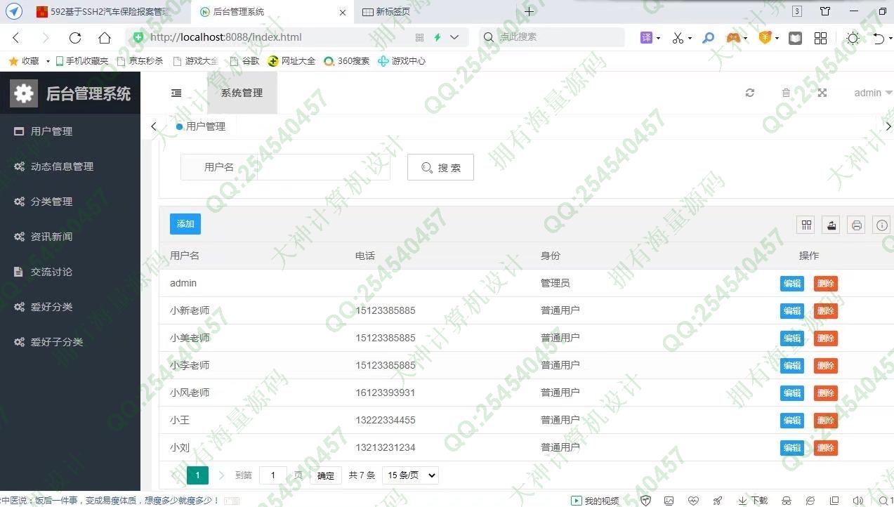Click the translate icon in browser toolbar

[x=646, y=38]
